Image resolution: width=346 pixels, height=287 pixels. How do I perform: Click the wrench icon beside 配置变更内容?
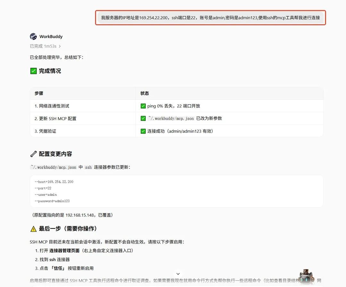coord(33,154)
